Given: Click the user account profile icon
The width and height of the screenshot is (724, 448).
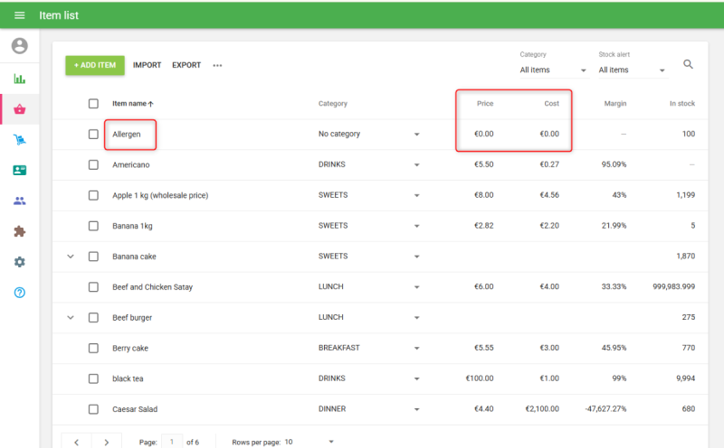Looking at the screenshot, I should point(19,46).
